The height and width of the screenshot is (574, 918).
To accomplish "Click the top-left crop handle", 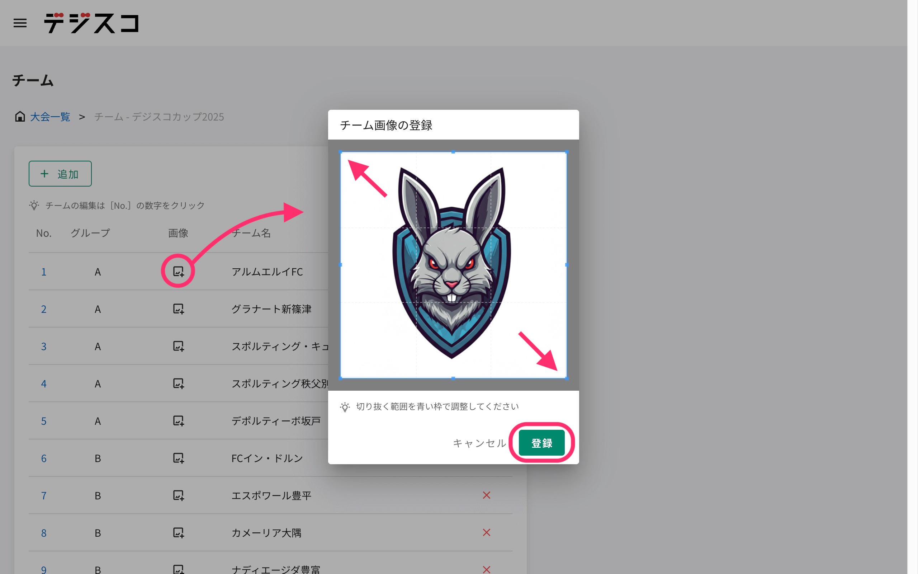I will click(x=340, y=152).
